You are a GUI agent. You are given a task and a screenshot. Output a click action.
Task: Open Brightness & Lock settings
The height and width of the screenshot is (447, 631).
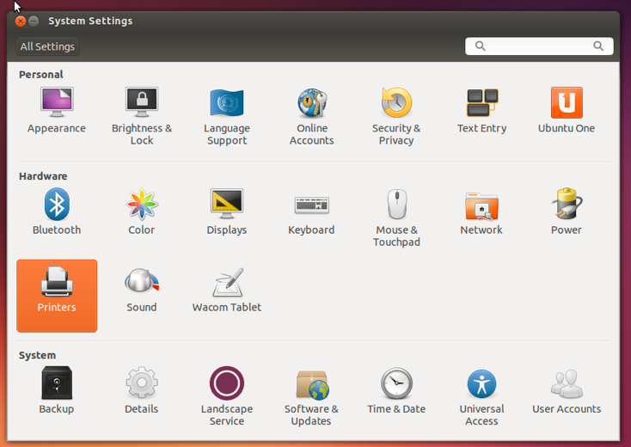tap(142, 116)
